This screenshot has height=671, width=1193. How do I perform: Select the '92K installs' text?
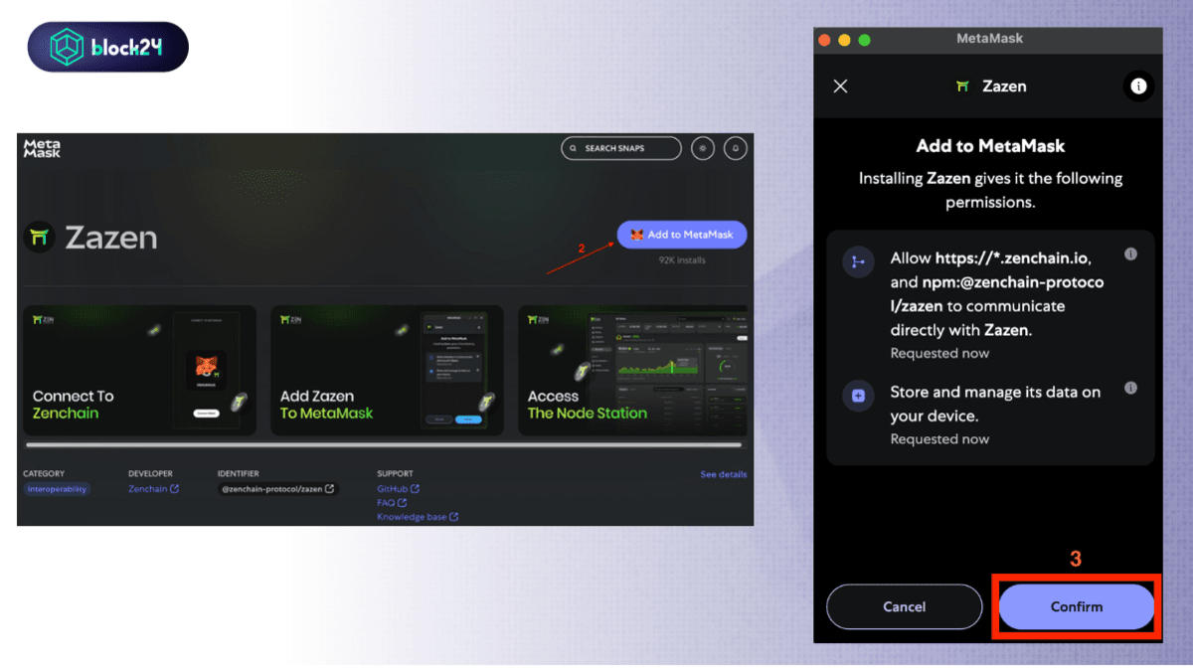682,260
